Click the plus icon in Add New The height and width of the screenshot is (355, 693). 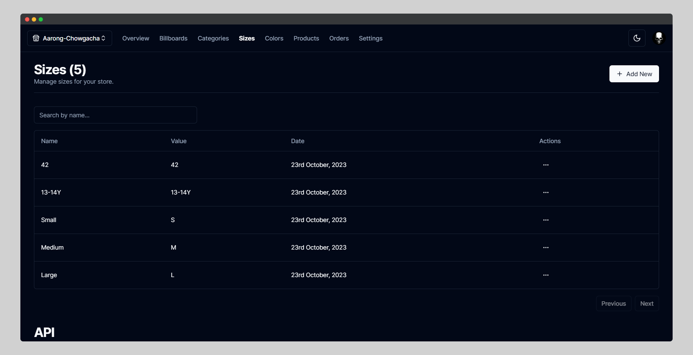coord(620,74)
